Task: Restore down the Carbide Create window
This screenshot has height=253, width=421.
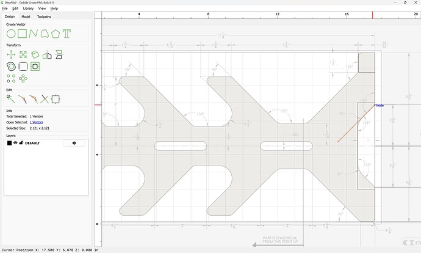Action: (405, 2)
